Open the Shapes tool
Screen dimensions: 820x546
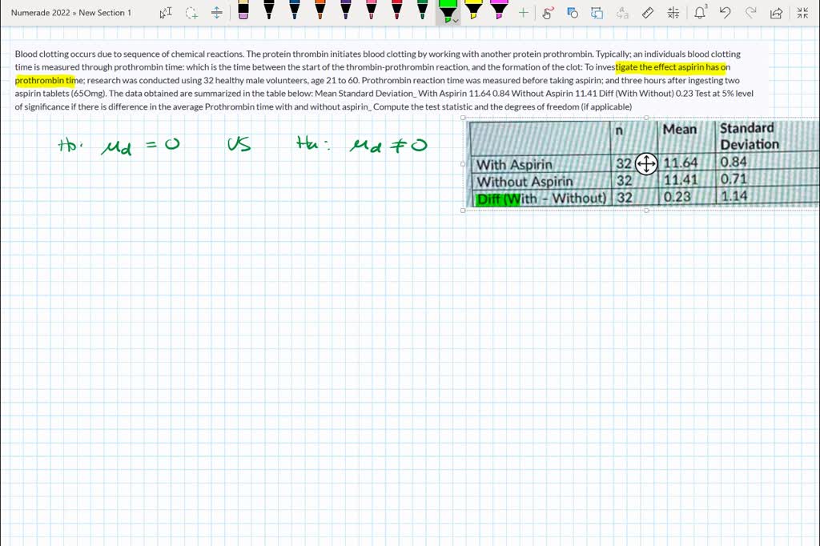[x=573, y=13]
